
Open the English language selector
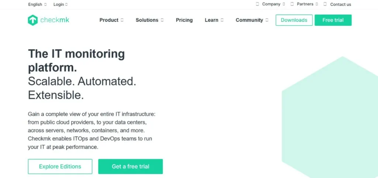pyautogui.click(x=37, y=4)
